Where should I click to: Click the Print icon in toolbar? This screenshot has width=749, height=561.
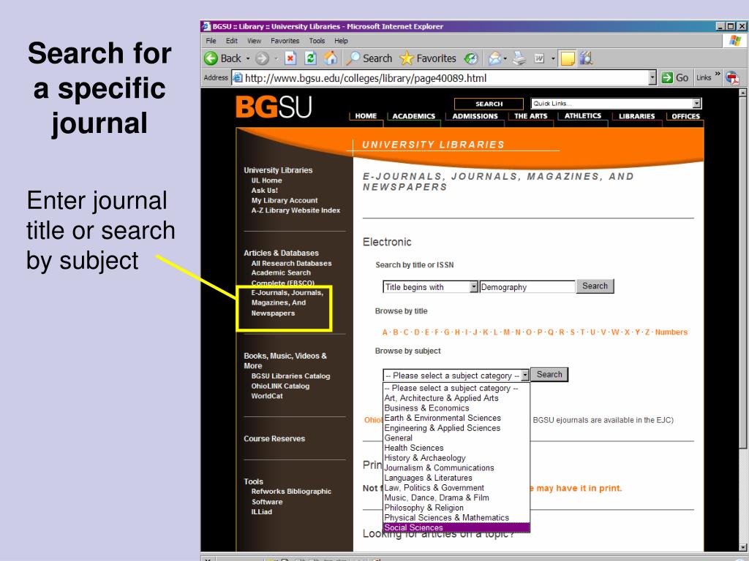pyautogui.click(x=519, y=58)
